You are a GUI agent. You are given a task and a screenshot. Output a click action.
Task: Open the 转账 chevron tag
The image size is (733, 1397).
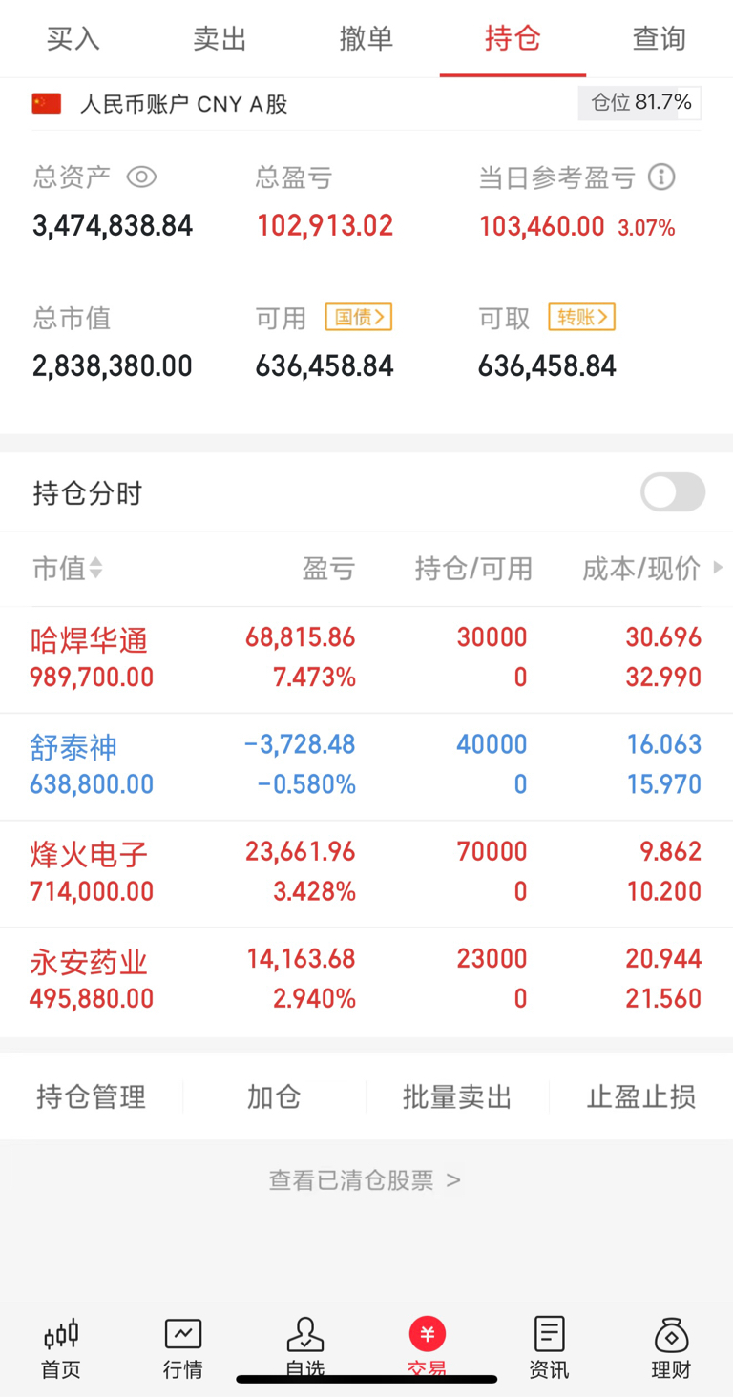coord(581,318)
